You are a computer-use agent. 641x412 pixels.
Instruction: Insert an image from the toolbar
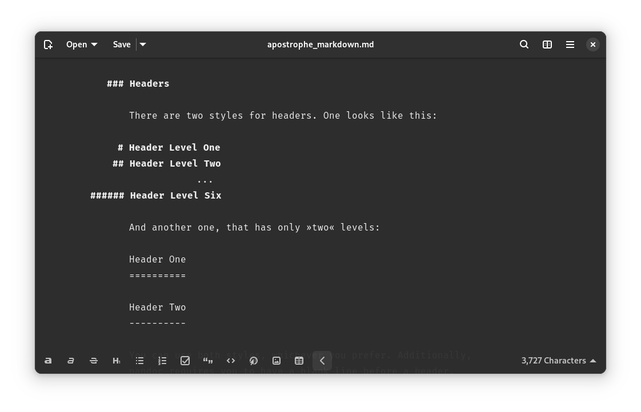pyautogui.click(x=277, y=361)
